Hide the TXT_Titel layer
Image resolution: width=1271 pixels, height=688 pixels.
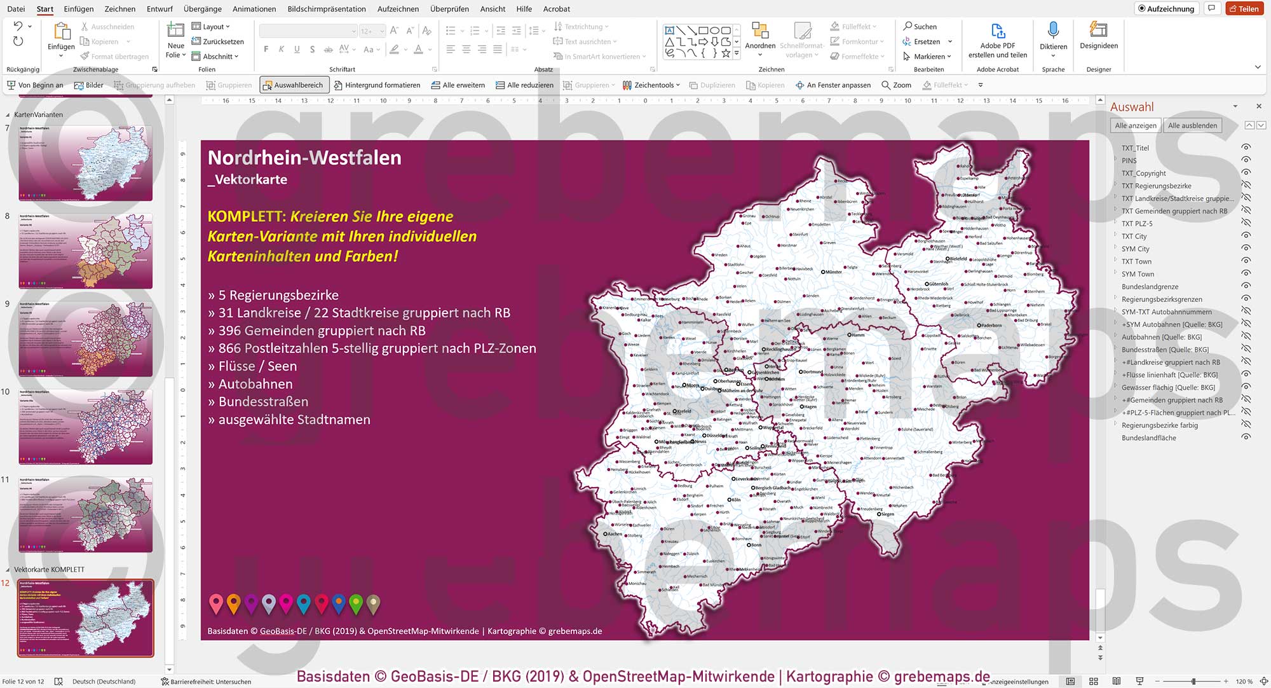tap(1246, 148)
